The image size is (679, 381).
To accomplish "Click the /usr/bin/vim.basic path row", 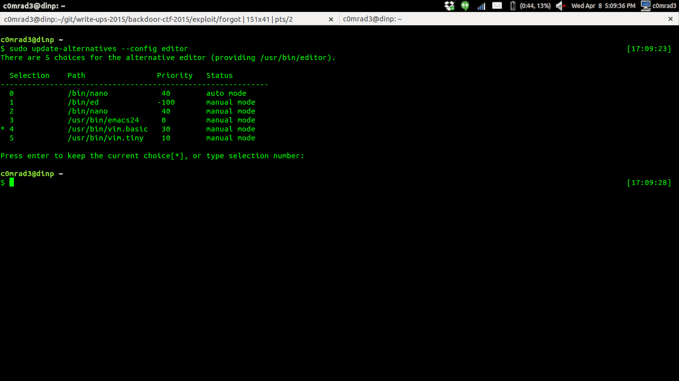I will pos(108,129).
